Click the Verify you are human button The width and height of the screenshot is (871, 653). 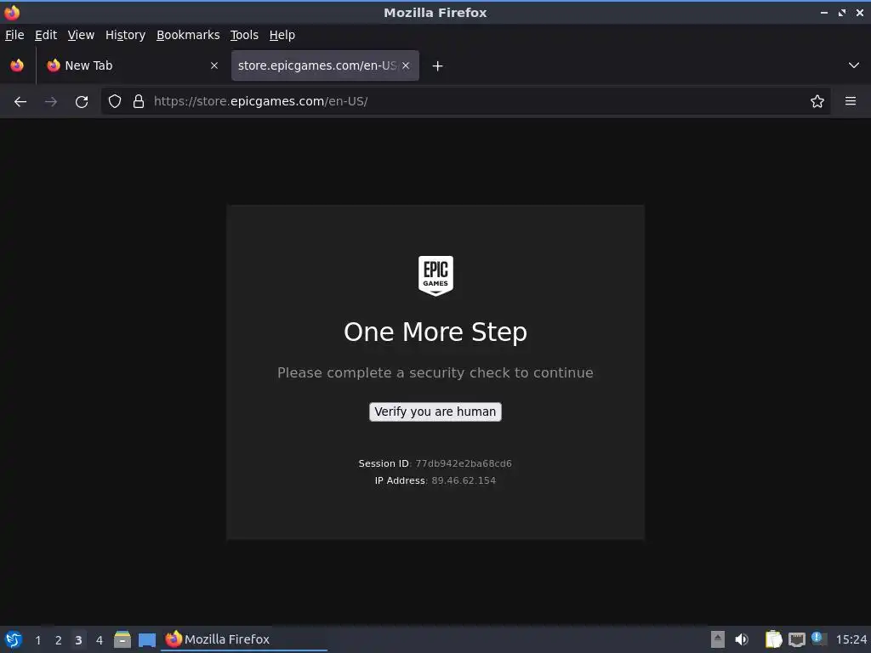(x=435, y=412)
